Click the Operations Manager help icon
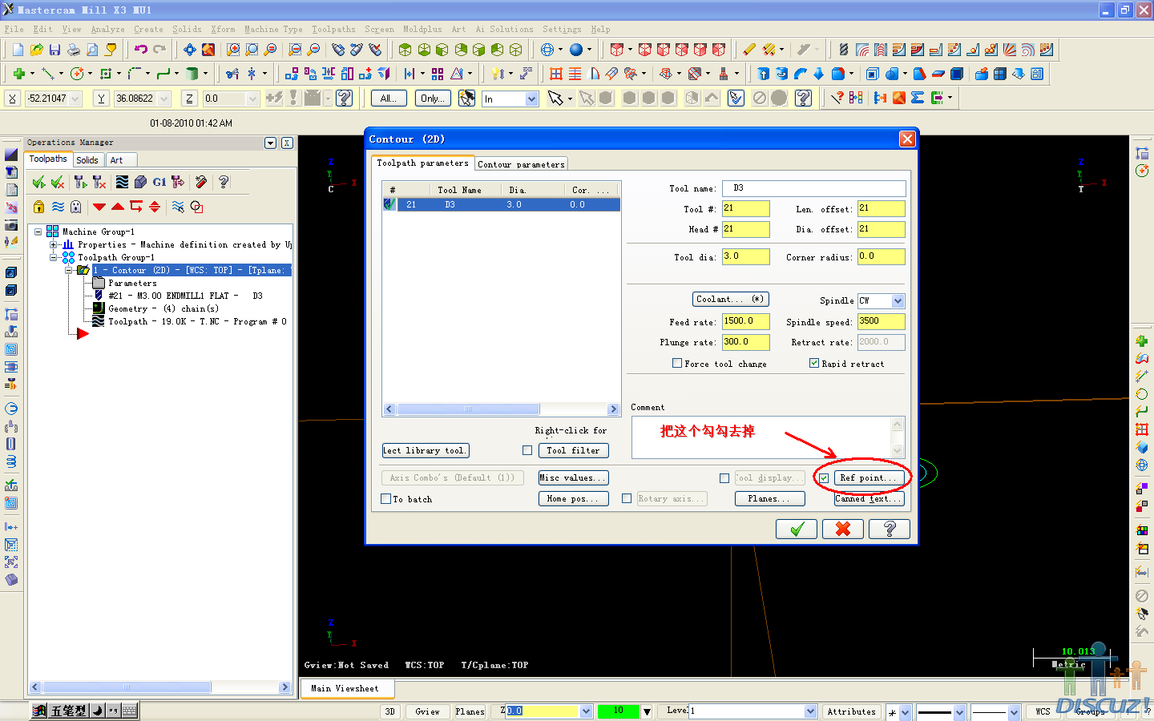1154x721 pixels. coord(224,183)
